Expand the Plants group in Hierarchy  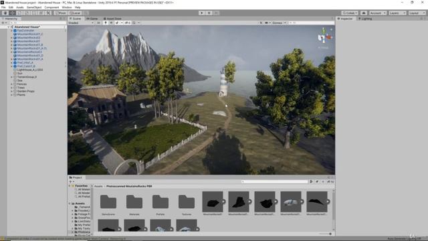click(x=12, y=95)
